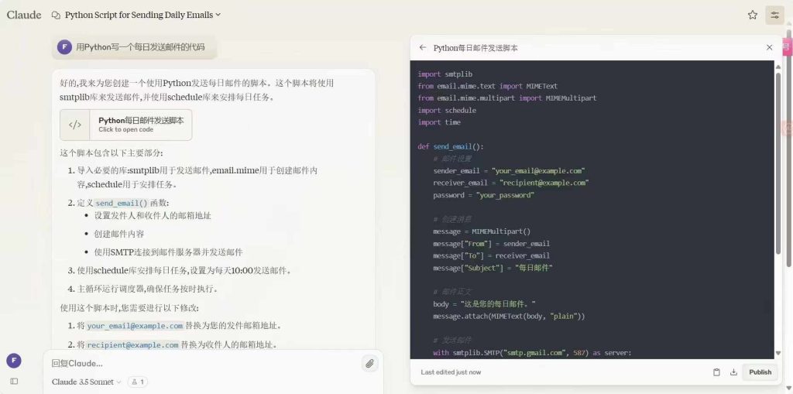Viewport: 793px width, 394px height.
Task: Close the artifact code panel
Action: [x=769, y=47]
